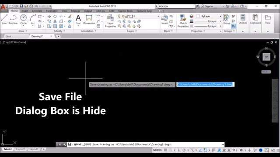This screenshot has width=280, height=157.
Task: Toggle Group selection highlighted button
Action: tap(233, 26)
